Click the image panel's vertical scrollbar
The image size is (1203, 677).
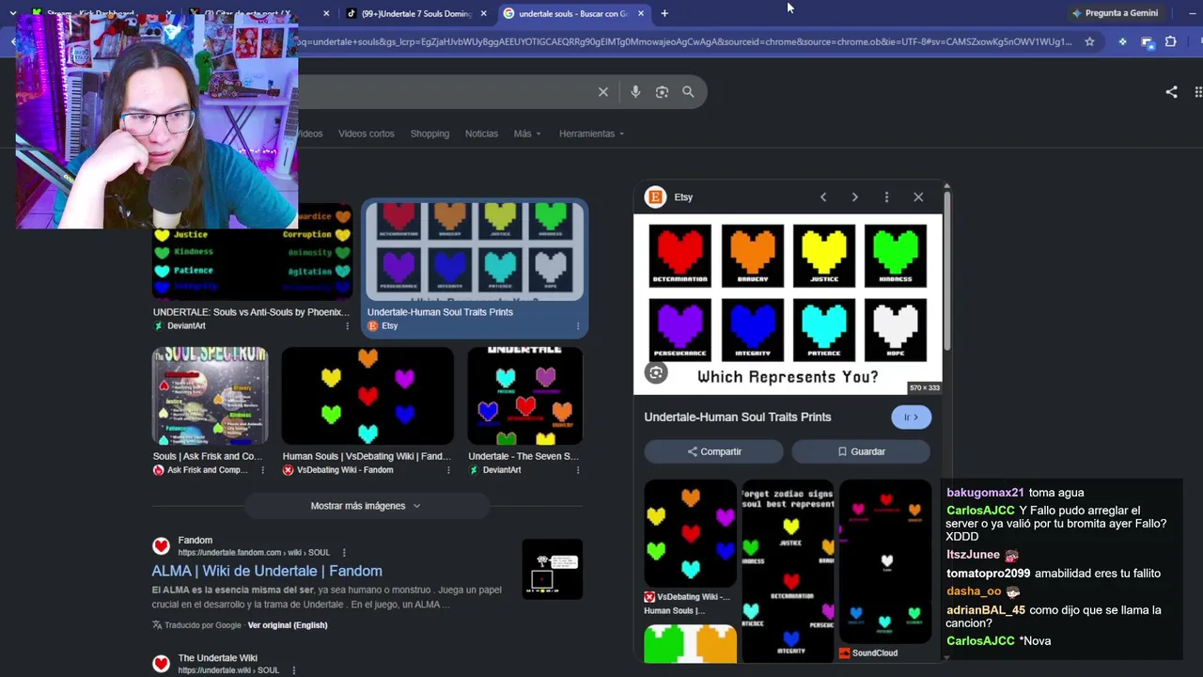(946, 273)
